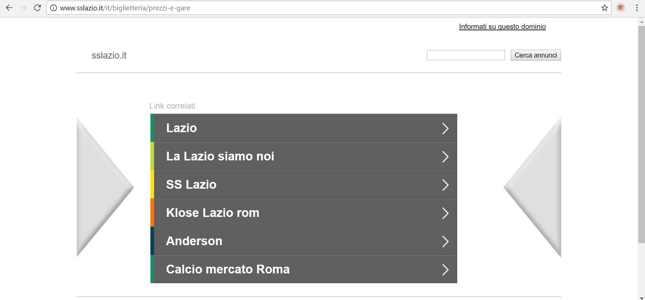Open the colorful browser extension icon
Screen dimensions: 645x300
click(621, 8)
